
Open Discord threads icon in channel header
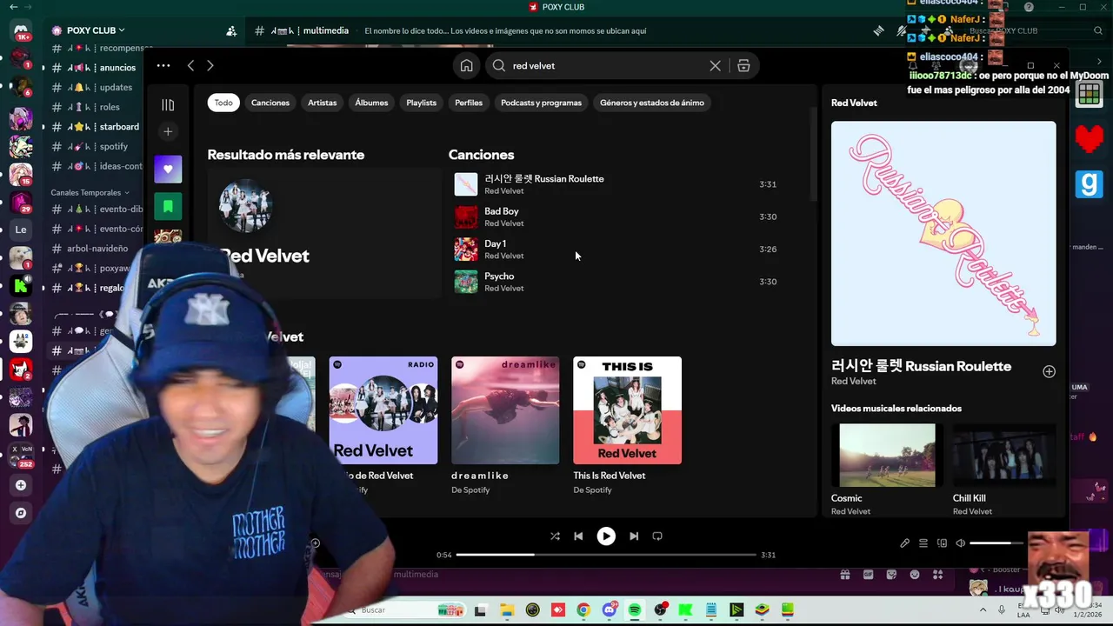pos(878,30)
